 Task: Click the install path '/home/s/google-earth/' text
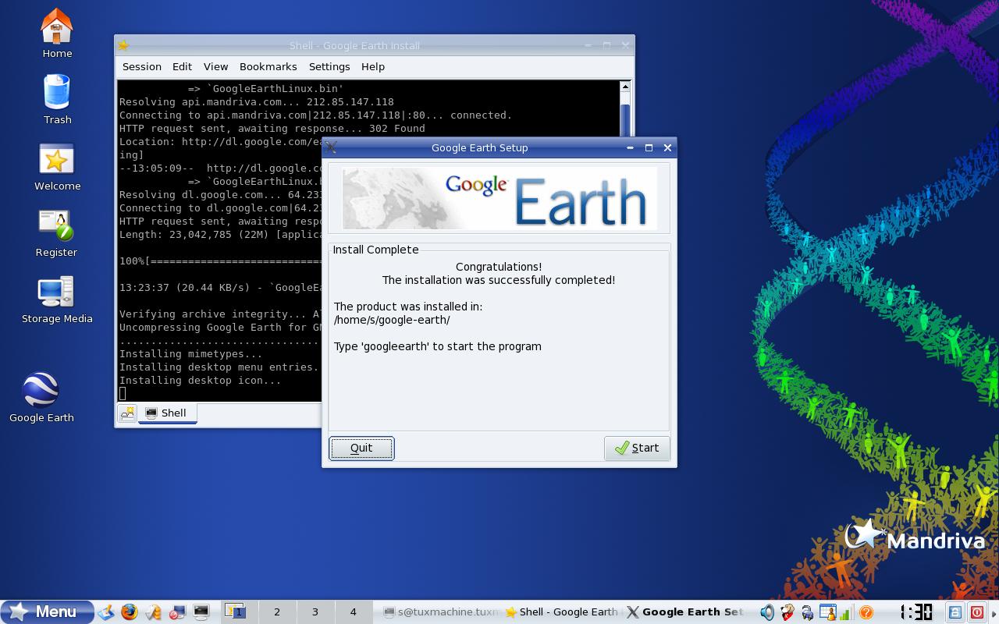coord(392,320)
